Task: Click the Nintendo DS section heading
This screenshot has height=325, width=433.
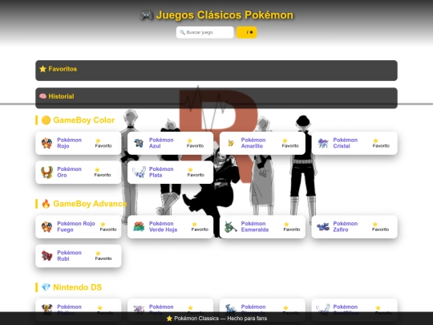Action: pyautogui.click(x=71, y=287)
